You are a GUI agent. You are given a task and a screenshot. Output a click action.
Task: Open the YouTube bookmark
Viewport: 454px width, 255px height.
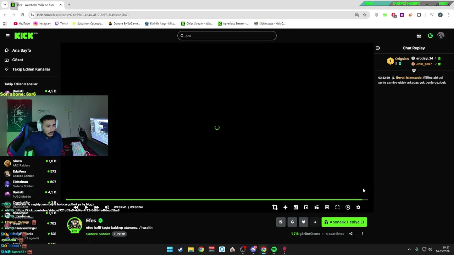(x=22, y=24)
